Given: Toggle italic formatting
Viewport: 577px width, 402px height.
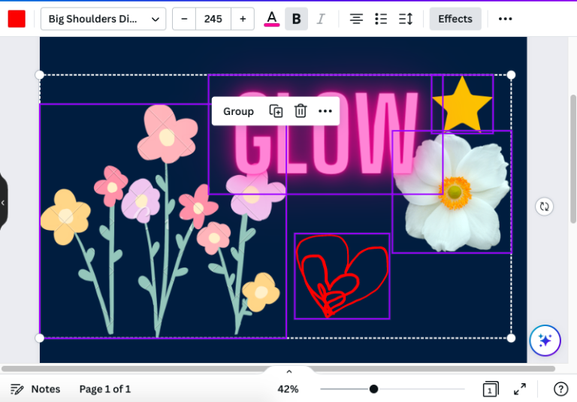Looking at the screenshot, I should tap(321, 19).
